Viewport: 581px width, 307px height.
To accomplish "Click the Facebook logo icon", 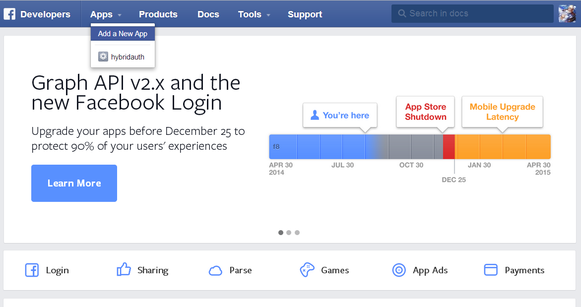I will point(9,14).
